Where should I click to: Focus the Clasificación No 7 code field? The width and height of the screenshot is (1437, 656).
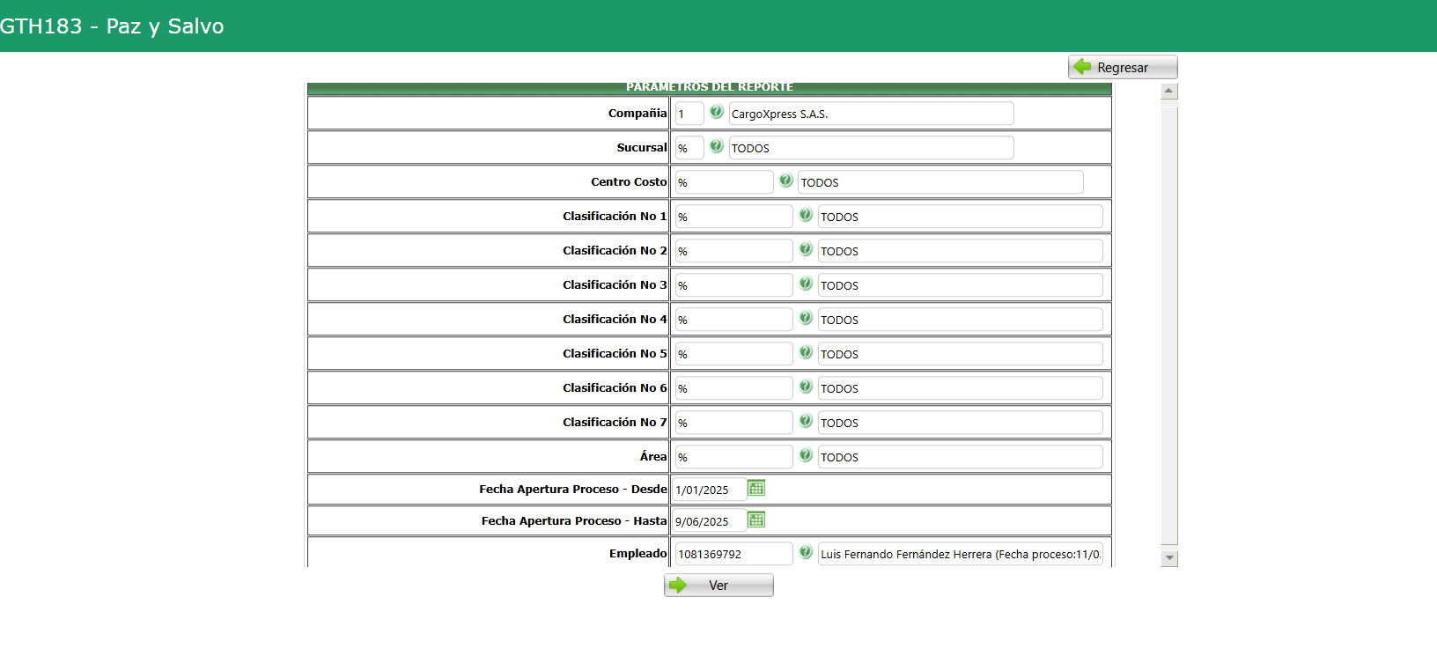[x=733, y=423]
